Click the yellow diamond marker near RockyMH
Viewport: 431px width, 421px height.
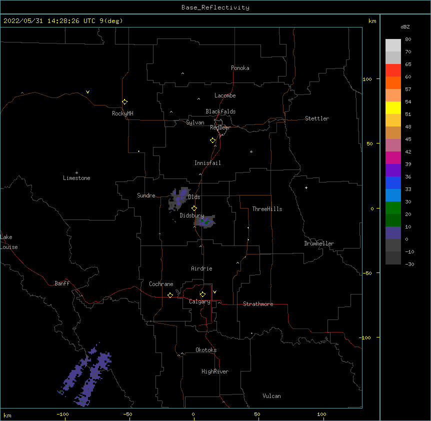tap(124, 101)
